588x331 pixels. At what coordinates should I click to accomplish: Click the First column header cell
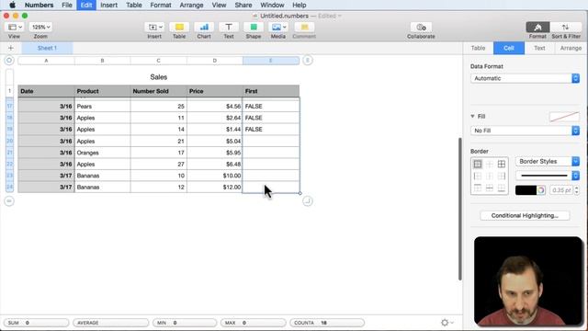tap(271, 91)
